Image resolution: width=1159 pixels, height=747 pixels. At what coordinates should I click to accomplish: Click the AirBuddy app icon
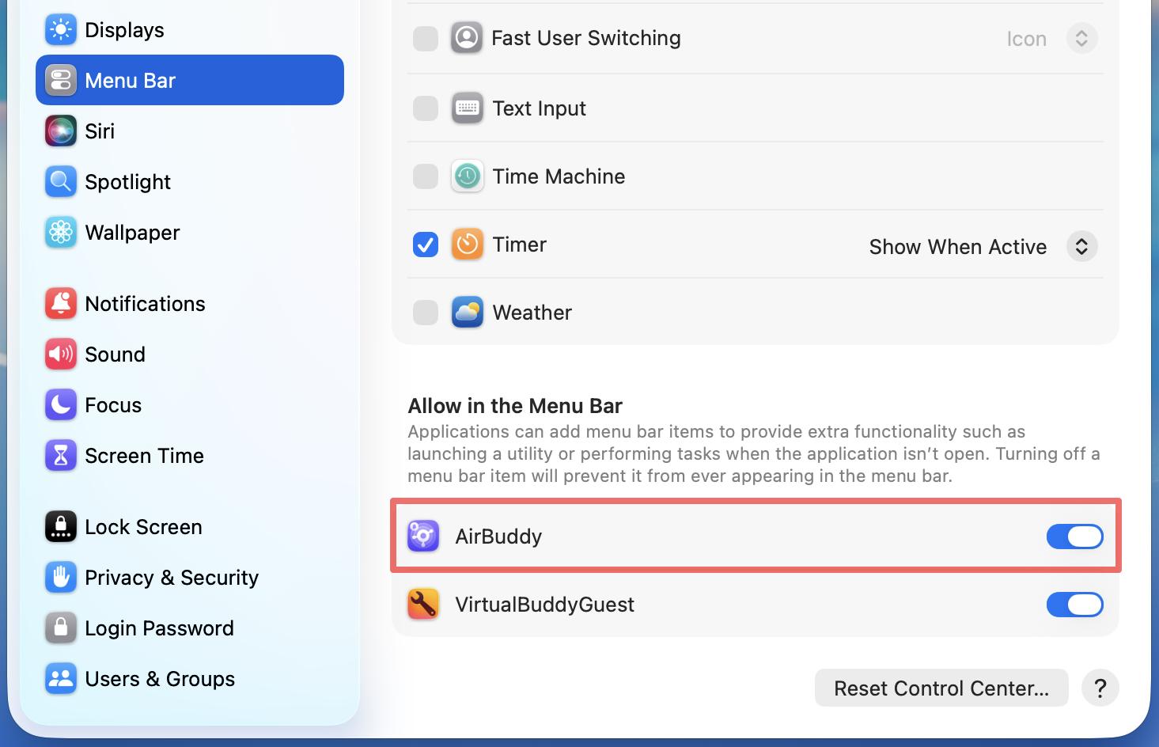tap(423, 537)
